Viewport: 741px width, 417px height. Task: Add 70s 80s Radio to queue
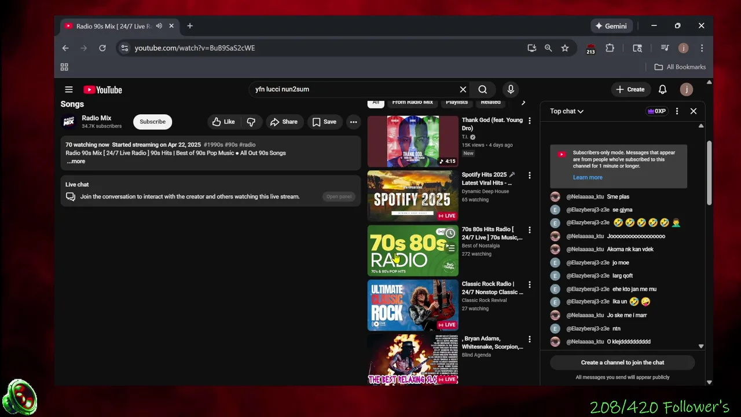(450, 248)
